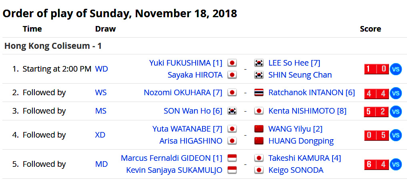Open the WS draw link

point(101,92)
